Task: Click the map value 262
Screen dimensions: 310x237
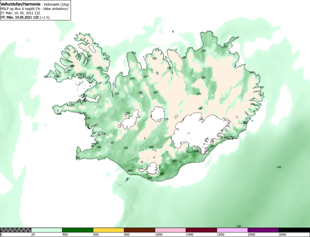Action: pyautogui.click(x=174, y=161)
